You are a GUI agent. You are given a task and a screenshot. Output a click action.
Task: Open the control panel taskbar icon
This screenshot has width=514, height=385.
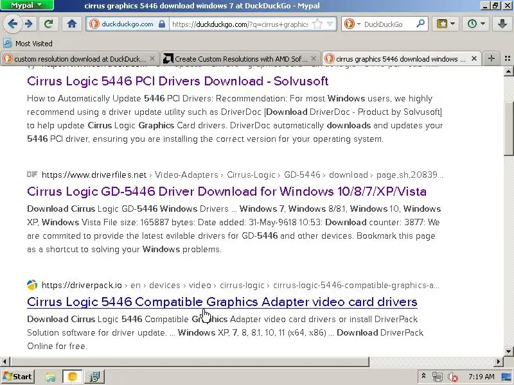click(94, 377)
